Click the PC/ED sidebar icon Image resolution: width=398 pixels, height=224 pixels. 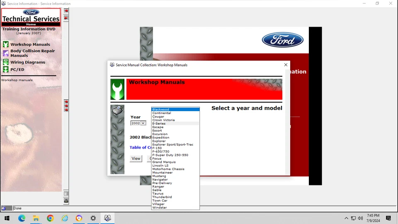click(5, 69)
